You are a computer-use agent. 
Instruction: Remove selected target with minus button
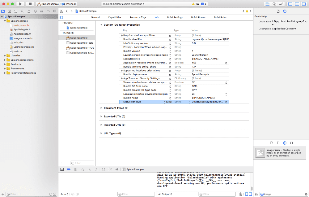pyautogui.click(x=66, y=163)
